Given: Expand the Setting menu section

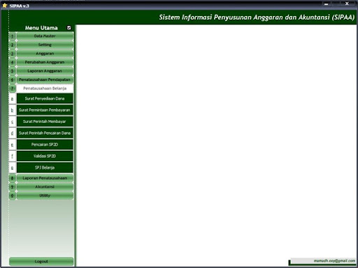Looking at the screenshot, I should pos(45,45).
